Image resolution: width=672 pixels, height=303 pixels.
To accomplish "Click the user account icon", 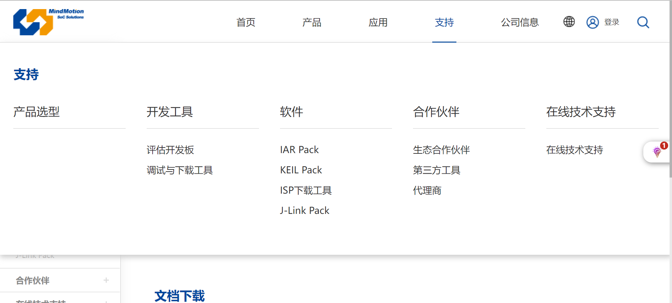I will pos(592,22).
